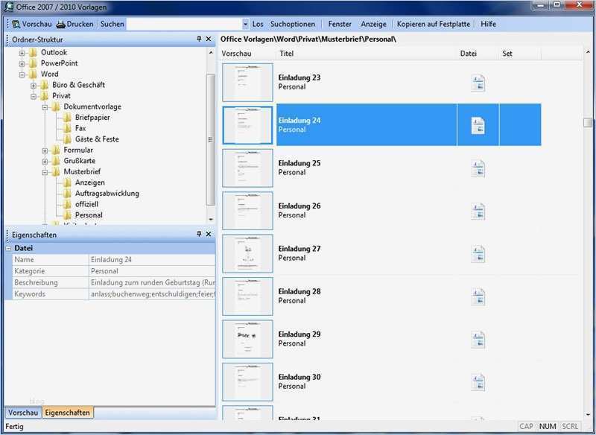Select the Auftragsabwicklung folder
The image size is (596, 435).
tap(107, 194)
